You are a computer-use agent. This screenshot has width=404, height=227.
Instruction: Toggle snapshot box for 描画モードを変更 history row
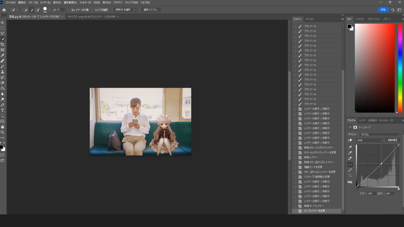pos(294,167)
